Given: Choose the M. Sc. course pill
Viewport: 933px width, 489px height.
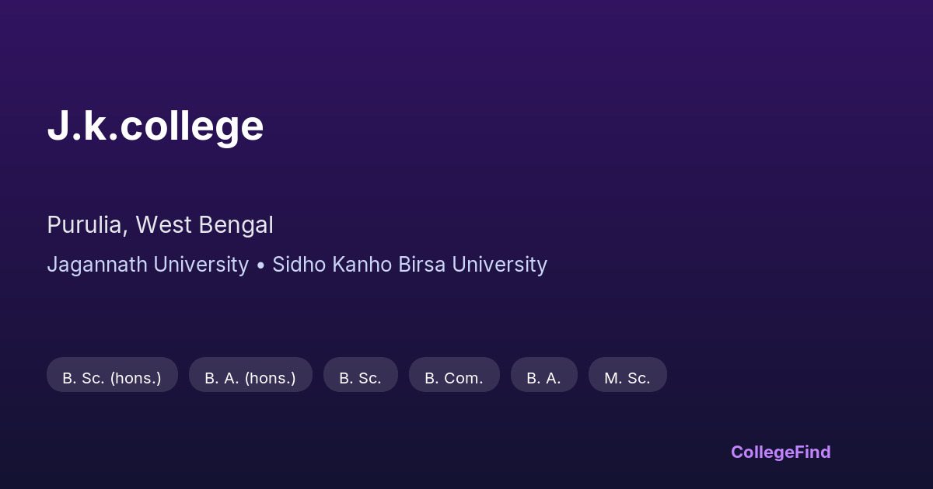Looking at the screenshot, I should tap(627, 378).
